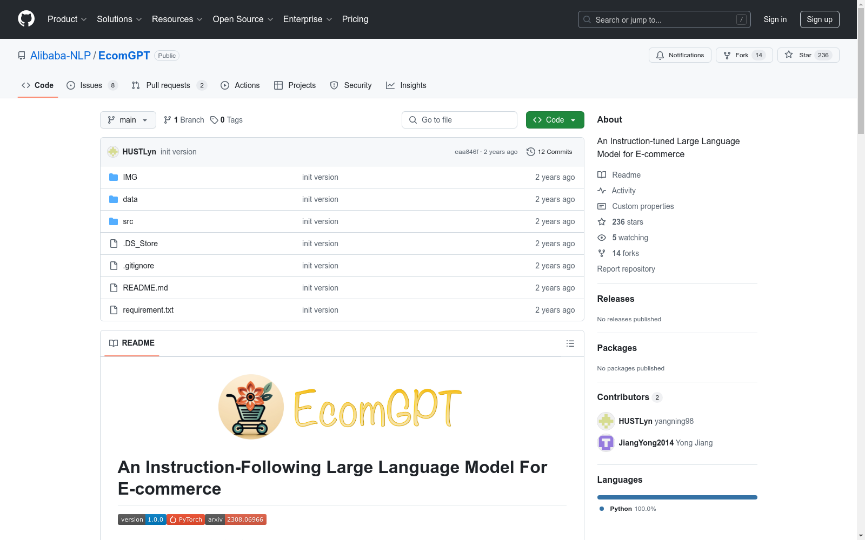Image resolution: width=865 pixels, height=540 pixels.
Task: Expand the Open Source menu
Action: point(243,19)
